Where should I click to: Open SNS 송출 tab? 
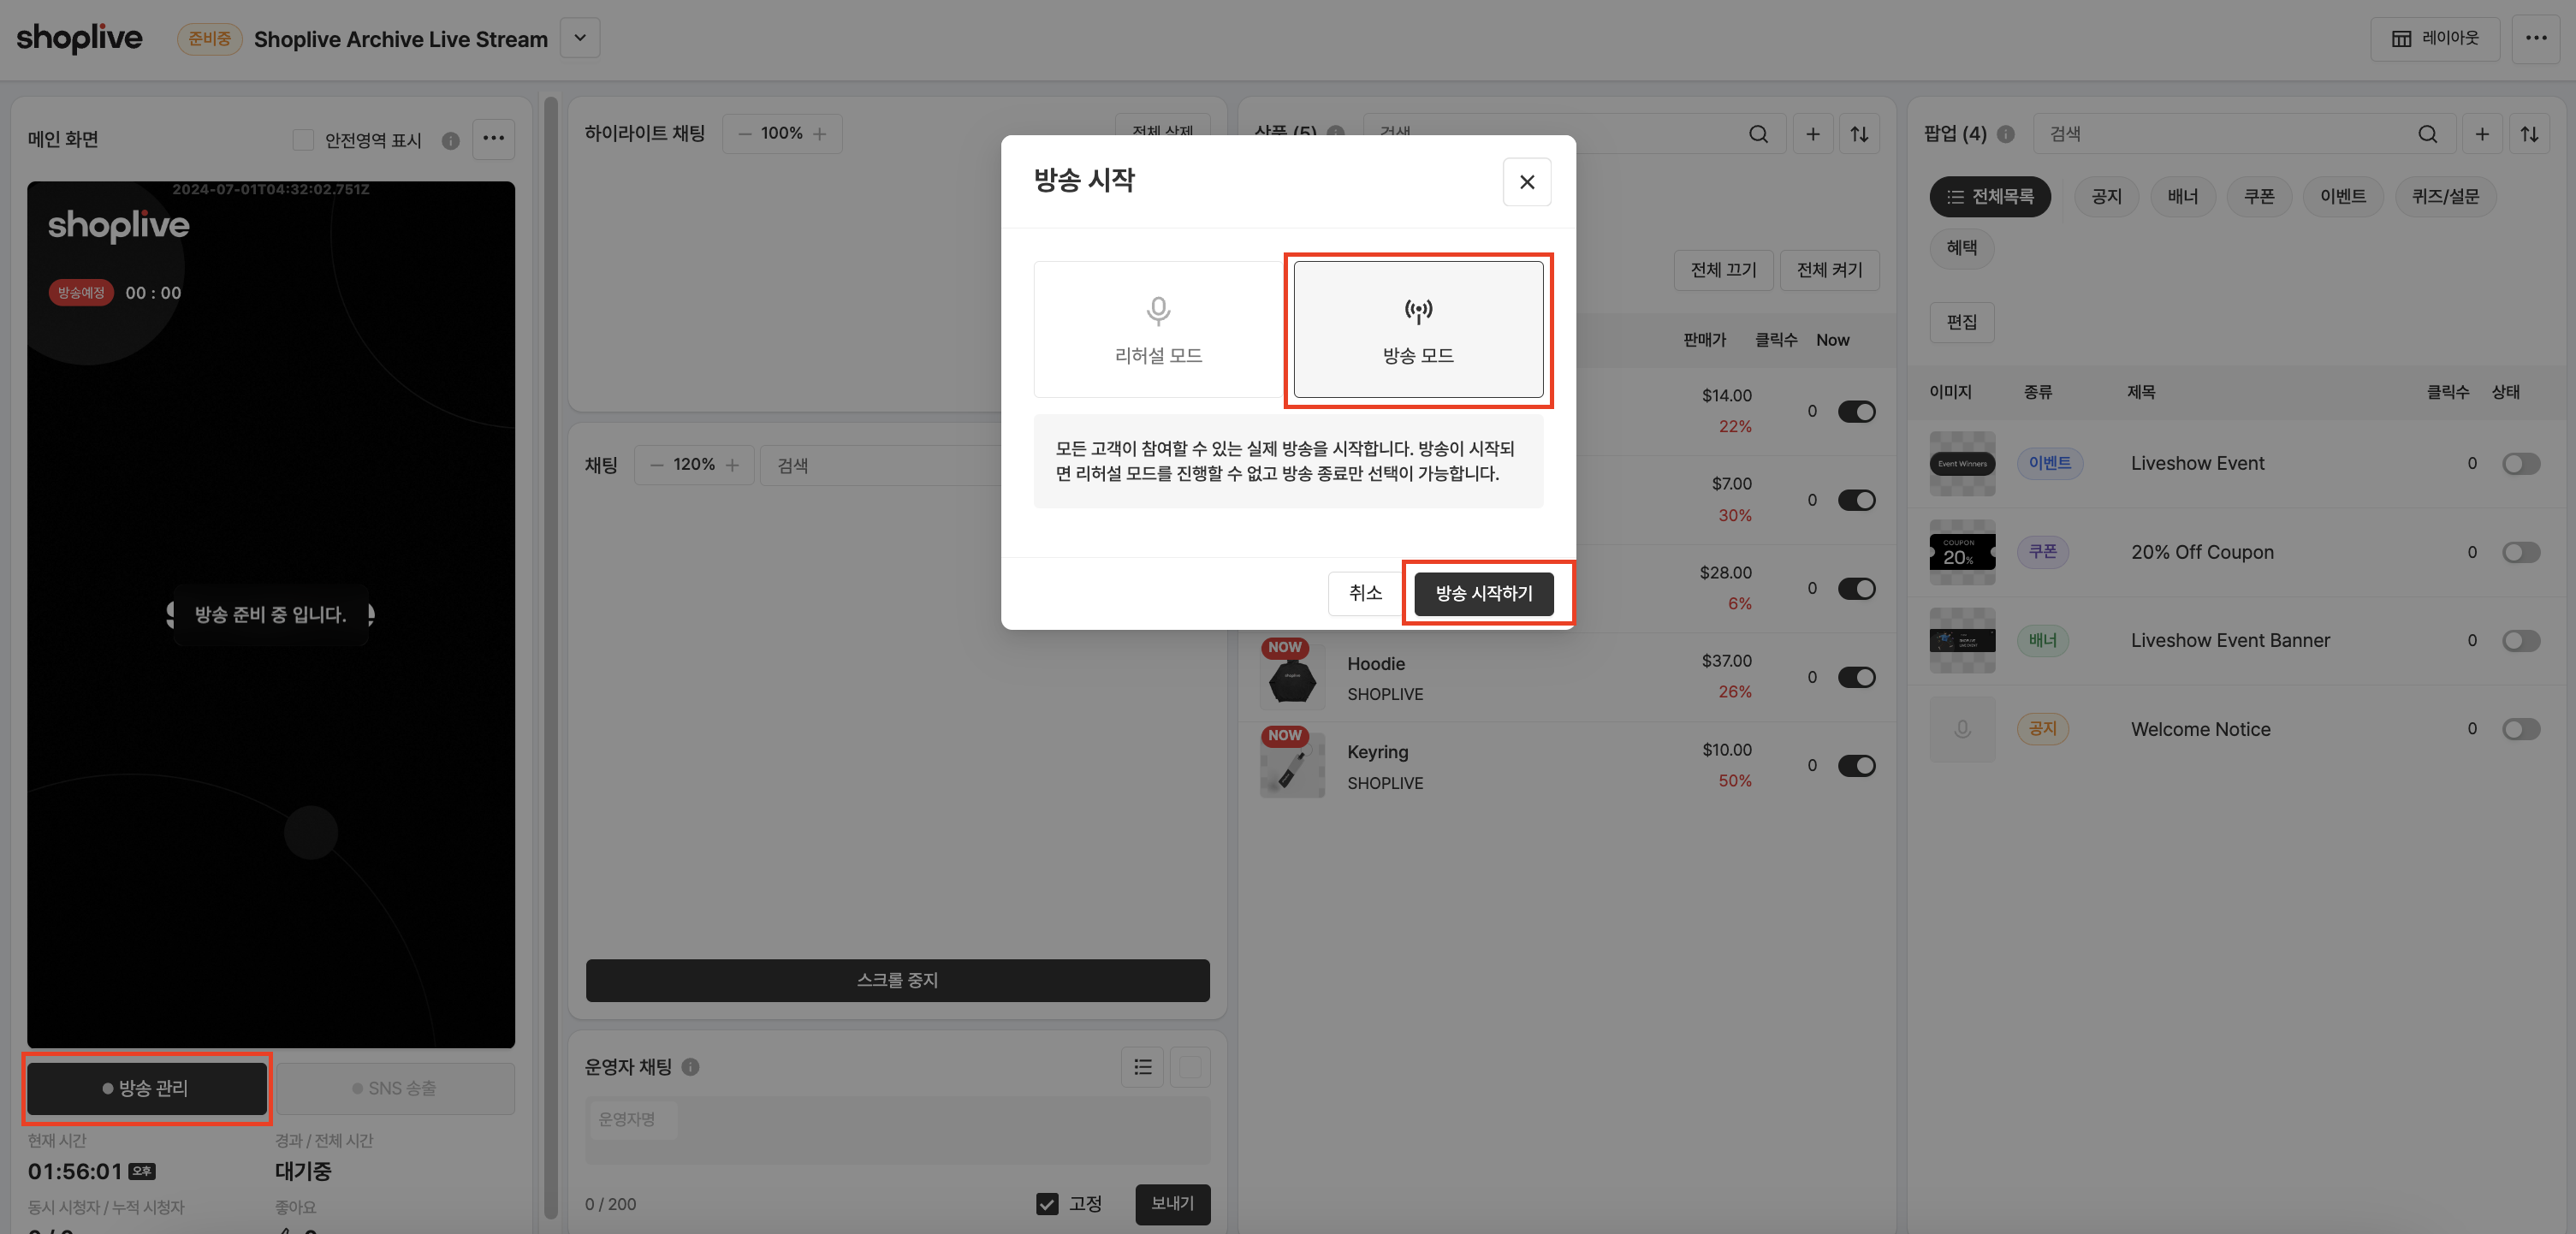pos(395,1088)
